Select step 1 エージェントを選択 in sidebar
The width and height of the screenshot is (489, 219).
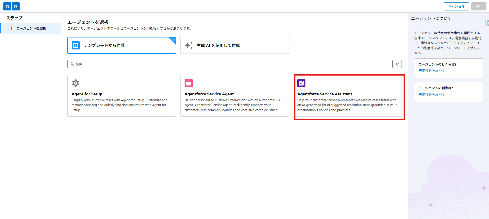click(31, 28)
